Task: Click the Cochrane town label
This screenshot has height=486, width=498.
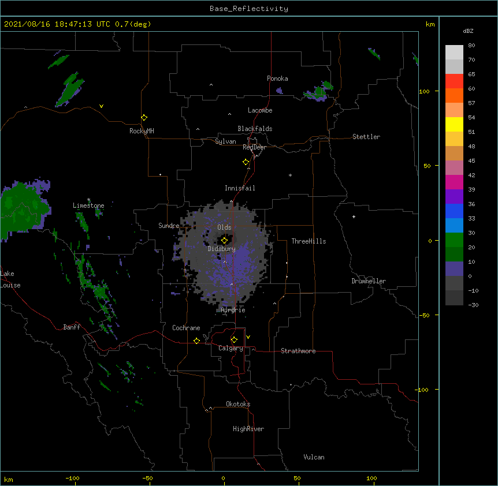Action: pos(186,328)
